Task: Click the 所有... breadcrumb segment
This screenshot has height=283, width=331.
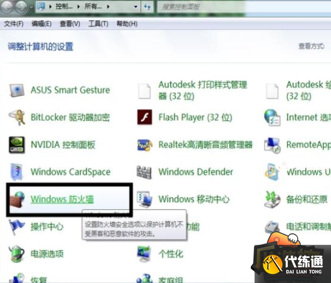Action: 93,7
